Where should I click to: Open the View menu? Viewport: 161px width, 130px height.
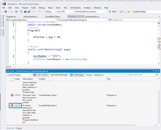point(17,8)
